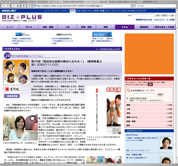Click the purple author details button under ETIC
Viewport: 178px width, 166px height.
coord(12,96)
